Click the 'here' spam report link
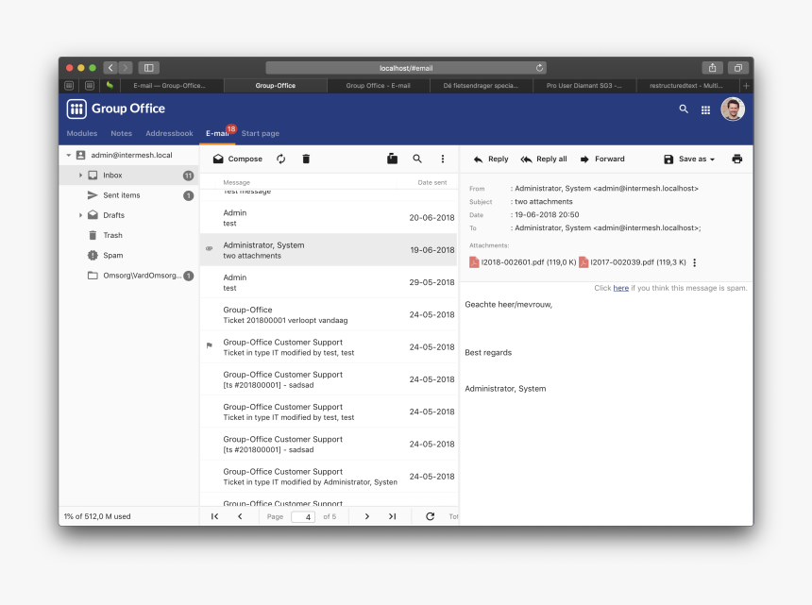This screenshot has height=605, width=812. click(620, 288)
